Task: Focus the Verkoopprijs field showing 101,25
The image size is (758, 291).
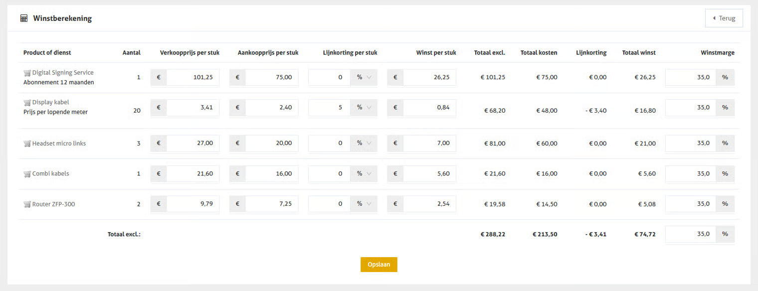Action: point(192,78)
